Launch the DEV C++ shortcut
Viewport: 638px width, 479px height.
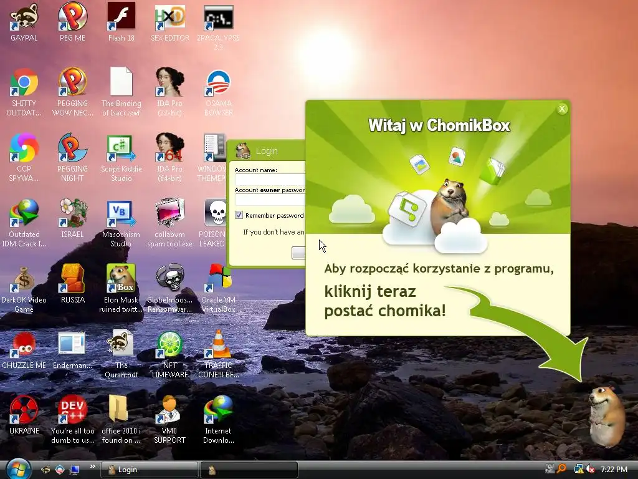[x=72, y=420]
